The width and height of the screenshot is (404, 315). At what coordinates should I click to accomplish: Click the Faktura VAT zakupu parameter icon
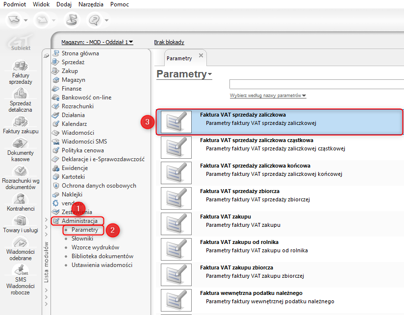[x=176, y=224]
